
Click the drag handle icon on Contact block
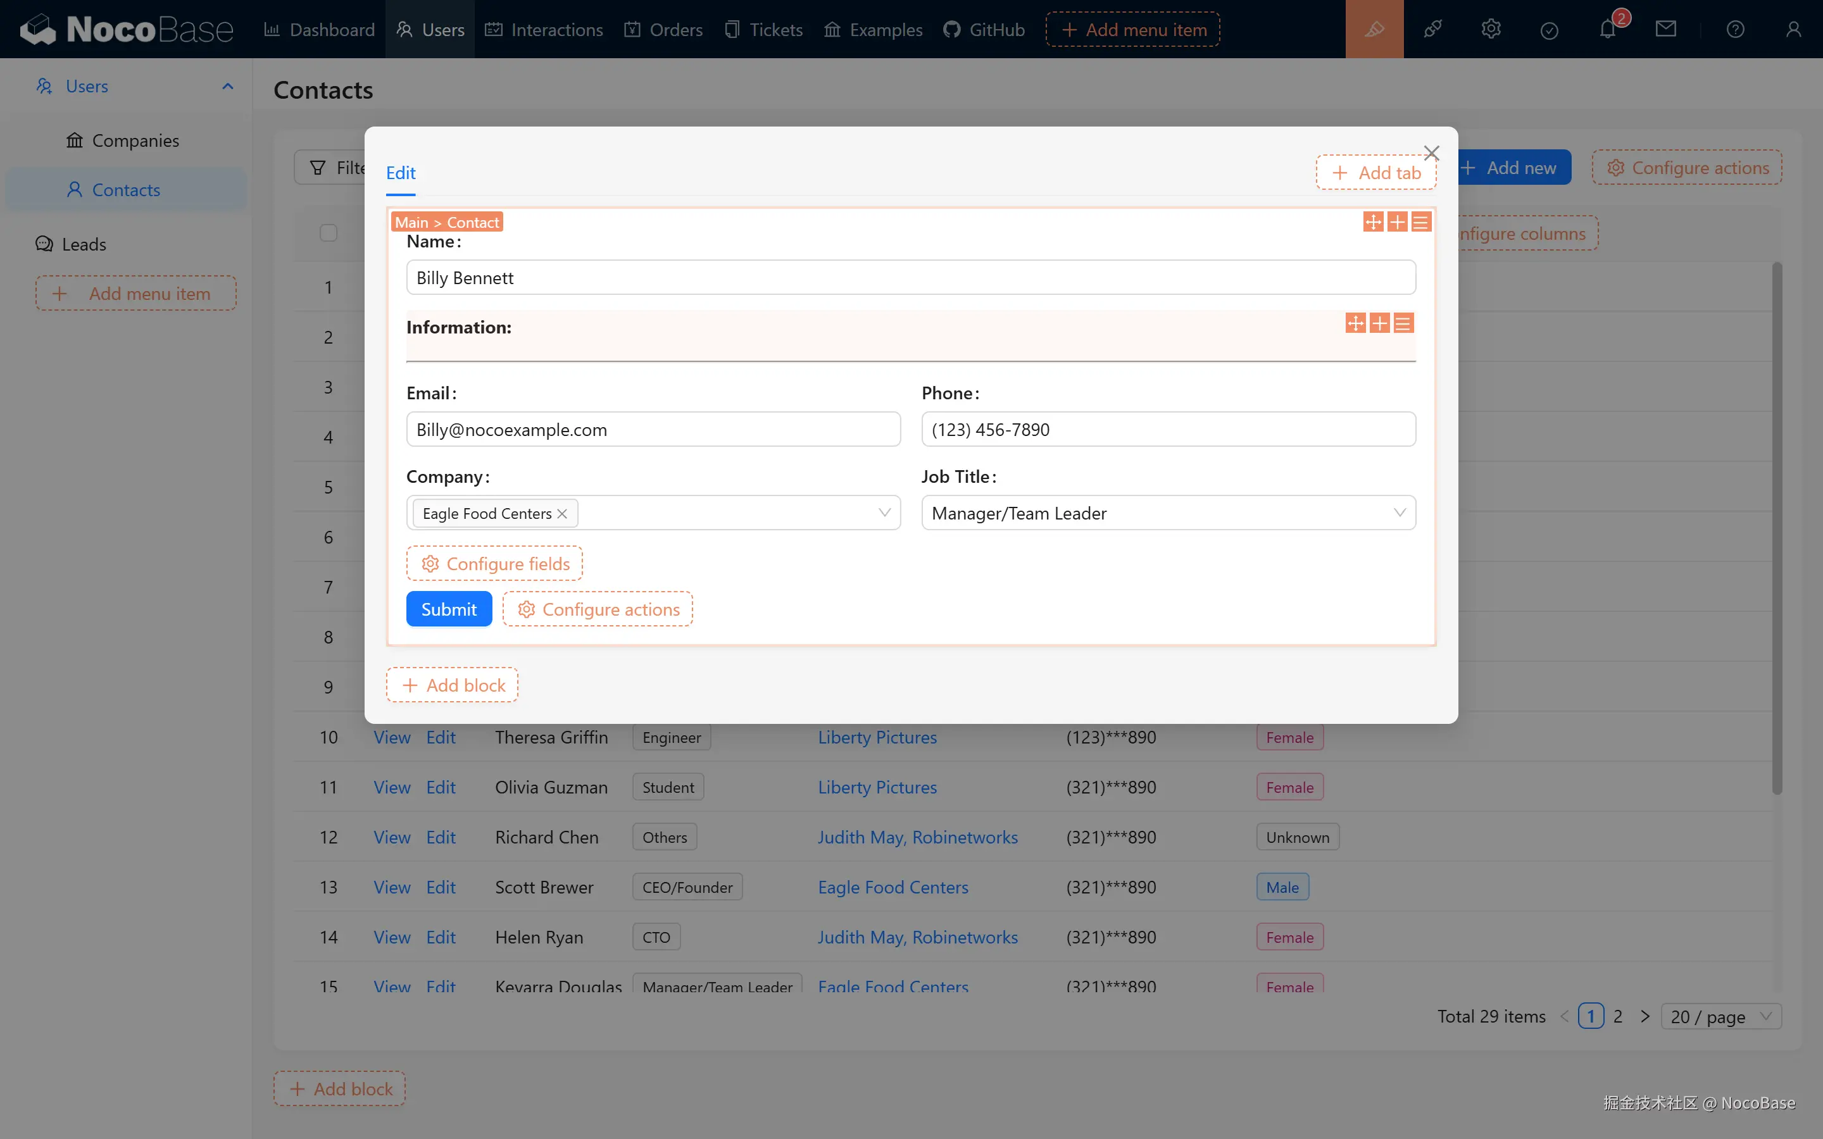click(1372, 221)
